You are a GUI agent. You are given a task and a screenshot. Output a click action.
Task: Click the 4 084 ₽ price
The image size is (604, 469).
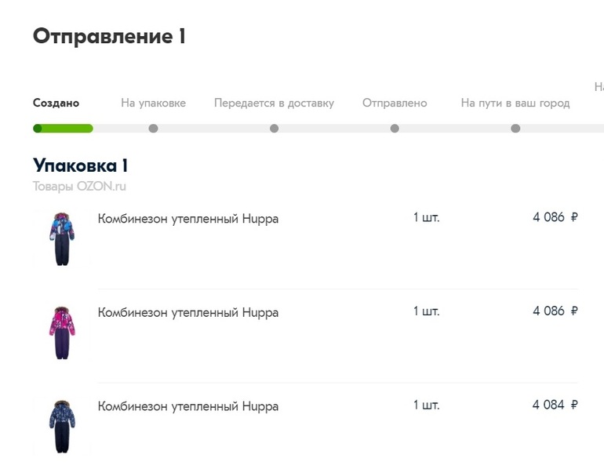tap(555, 405)
